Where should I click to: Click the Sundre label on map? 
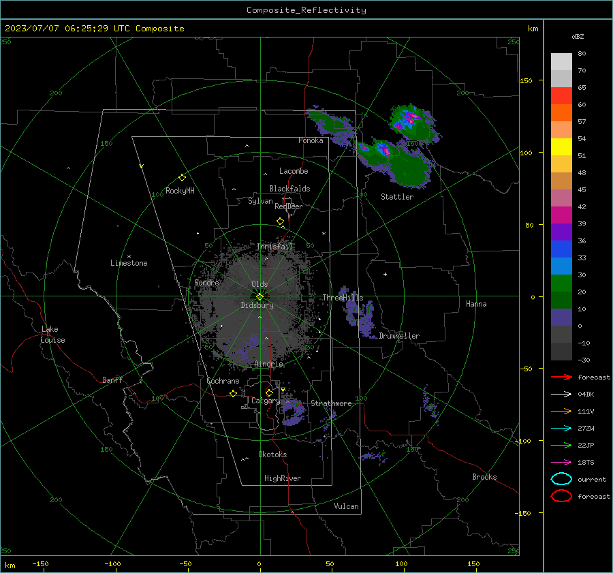click(x=206, y=282)
